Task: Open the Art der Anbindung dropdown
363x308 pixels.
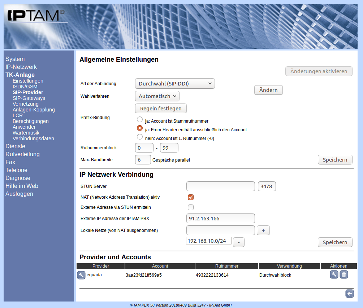Action: click(175, 84)
